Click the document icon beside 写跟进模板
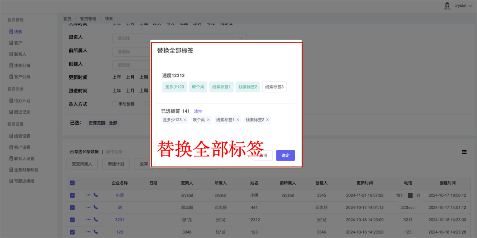The width and height of the screenshot is (477, 238). click(11, 181)
